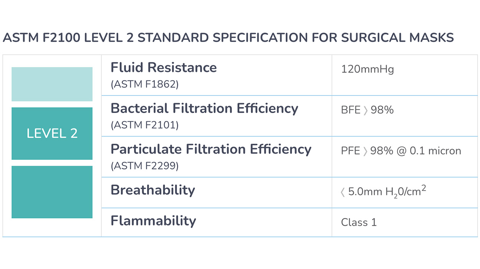The height and width of the screenshot is (269, 480).
Task: Click the greater-than symbol after BFE
Action: click(x=366, y=110)
